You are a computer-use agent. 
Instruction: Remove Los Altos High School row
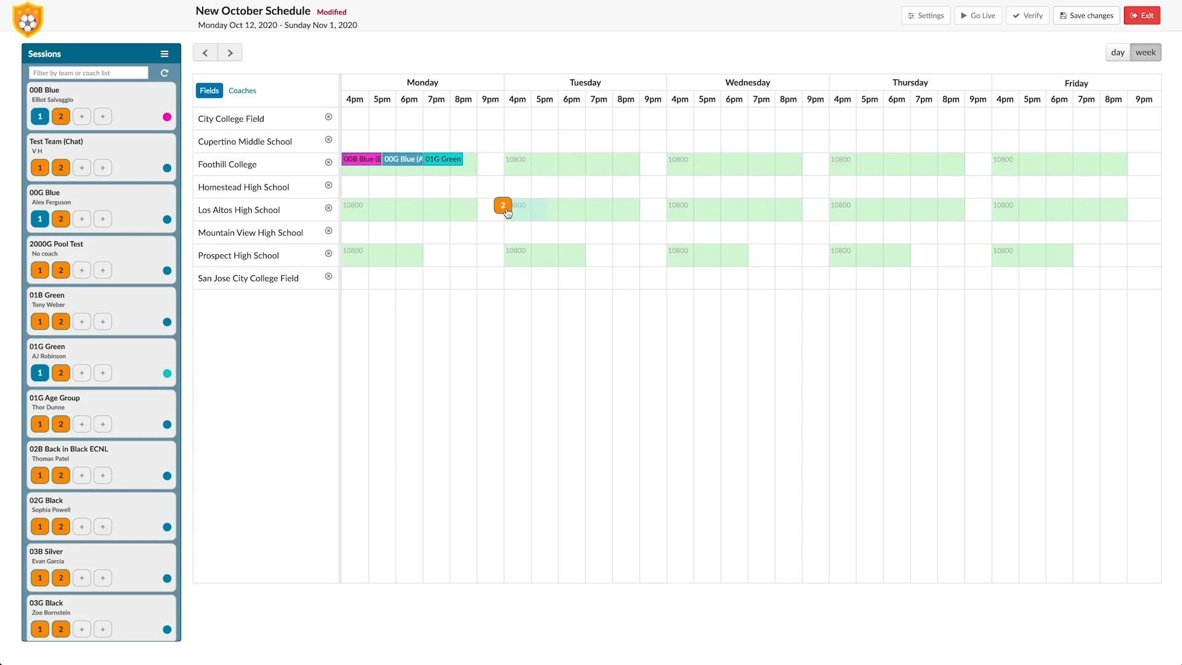coord(329,208)
